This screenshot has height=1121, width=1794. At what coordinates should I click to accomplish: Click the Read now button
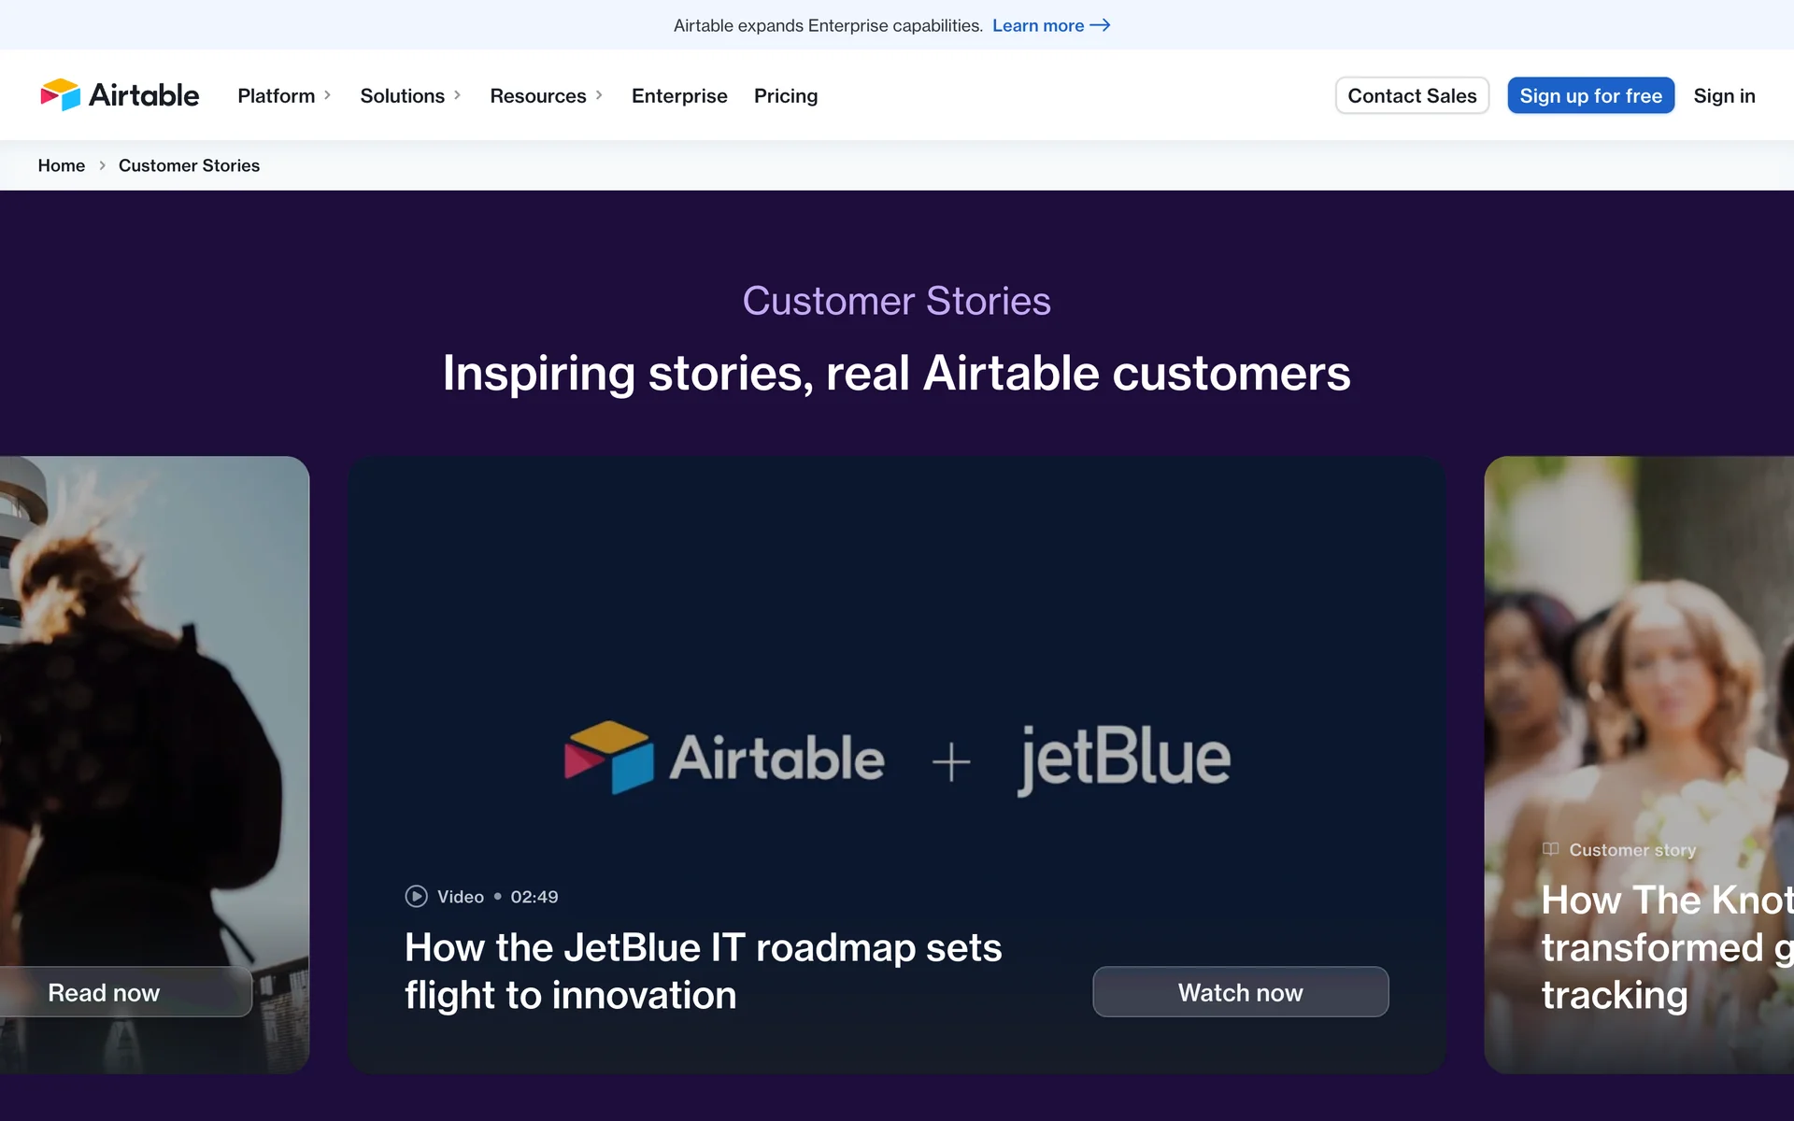105,992
